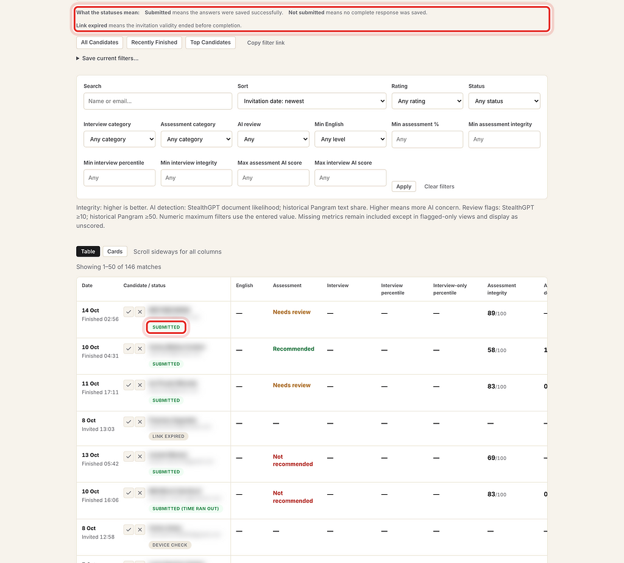
Task: Select the Recently Finished preset
Action: pos(154,43)
